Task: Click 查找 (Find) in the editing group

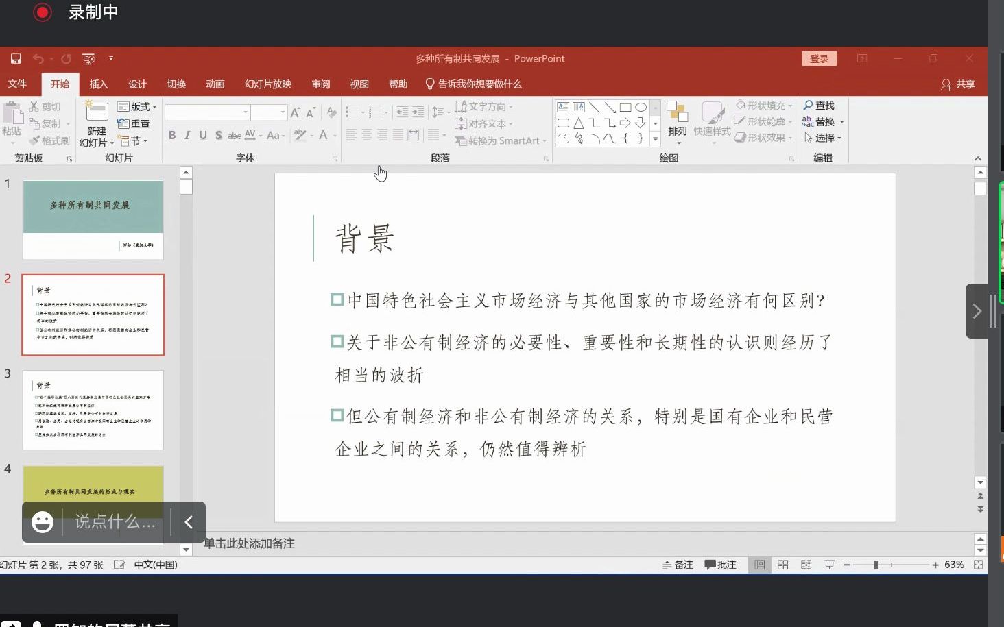Action: [819, 106]
